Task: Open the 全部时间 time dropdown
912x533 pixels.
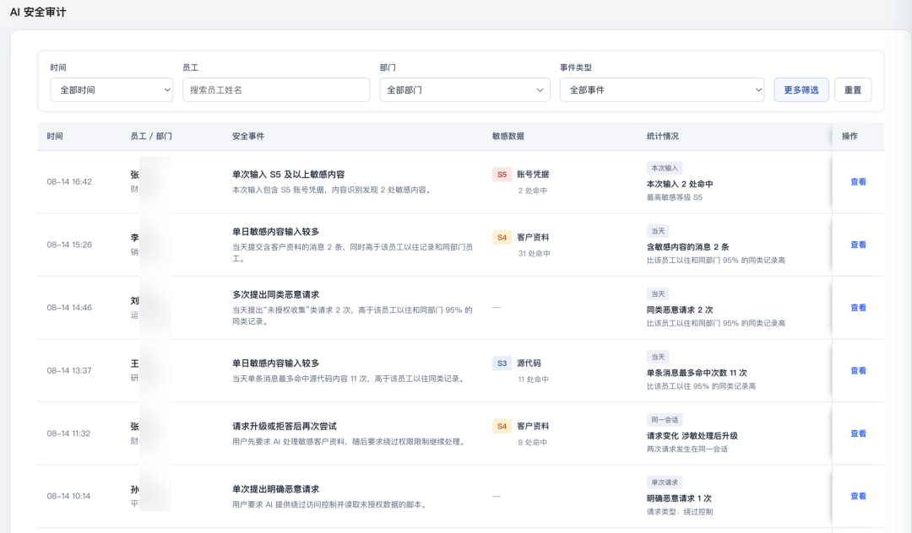Action: 111,90
